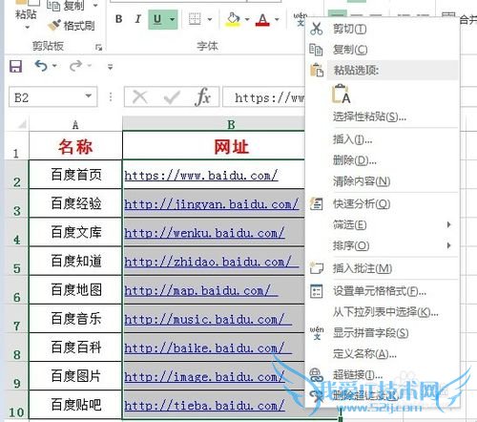Click link https://www.baidu.com/
Viewport: 477px width, 422px height.
coord(201,176)
